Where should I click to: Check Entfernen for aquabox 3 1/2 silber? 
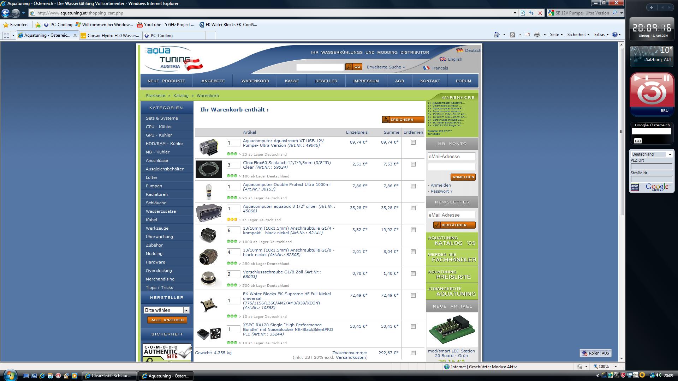click(x=413, y=208)
